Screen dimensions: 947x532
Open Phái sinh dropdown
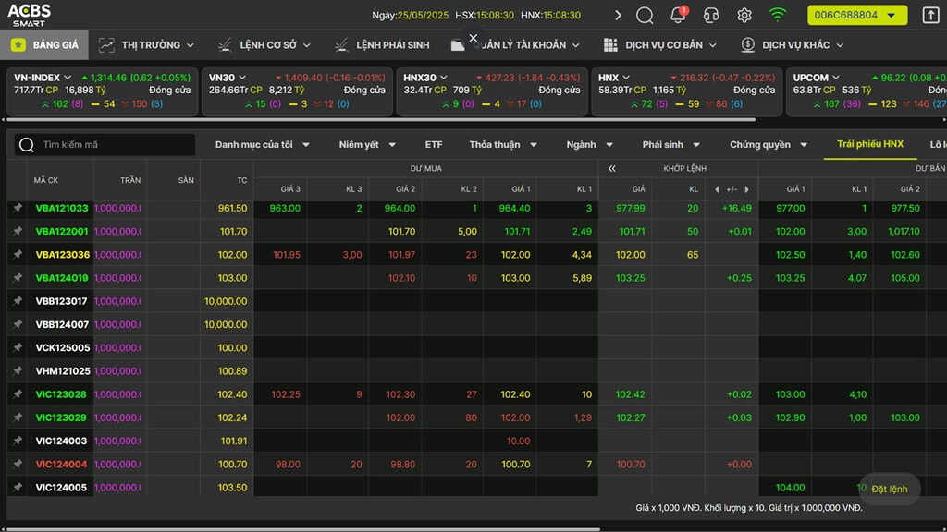[x=671, y=145]
